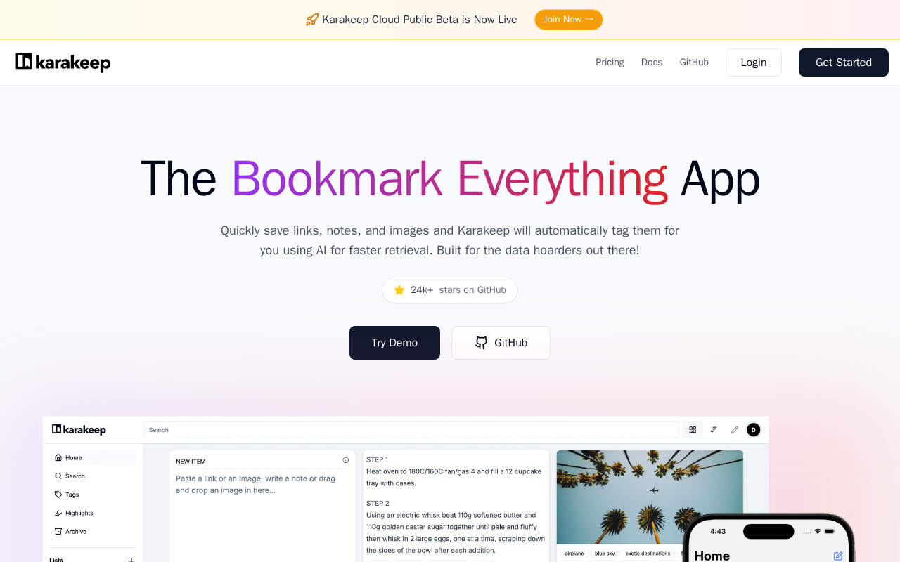The image size is (900, 562).
Task: Click the Karakeep logo in the header
Action: [x=63, y=63]
